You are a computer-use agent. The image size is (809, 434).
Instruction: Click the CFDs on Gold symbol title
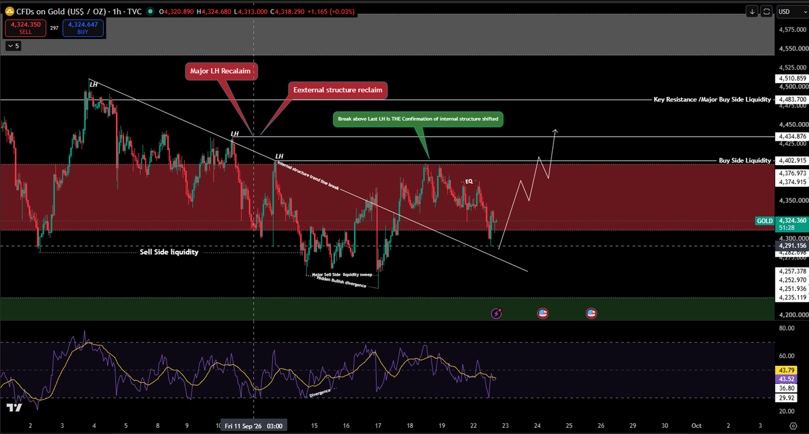[62, 11]
